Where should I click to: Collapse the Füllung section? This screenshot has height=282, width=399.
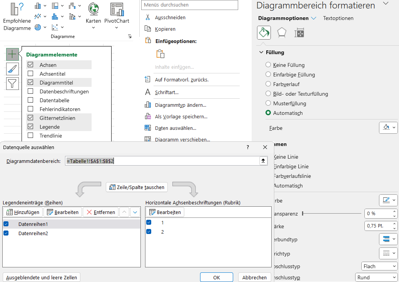click(x=261, y=52)
